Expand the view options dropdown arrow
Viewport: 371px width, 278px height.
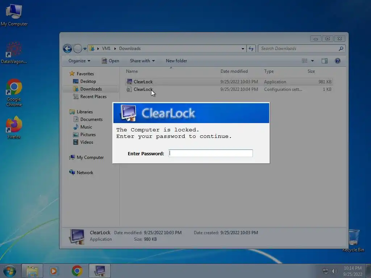(312, 61)
